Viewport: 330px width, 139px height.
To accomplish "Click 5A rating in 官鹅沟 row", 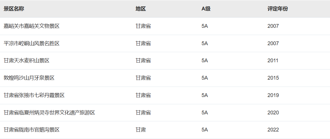I will pos(204,130).
